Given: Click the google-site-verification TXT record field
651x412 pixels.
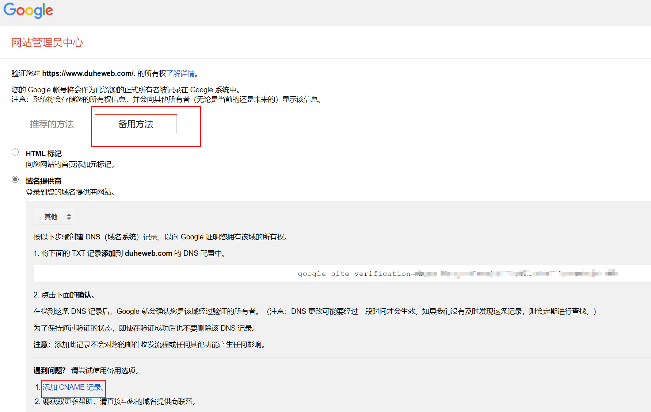Looking at the screenshot, I should point(342,274).
